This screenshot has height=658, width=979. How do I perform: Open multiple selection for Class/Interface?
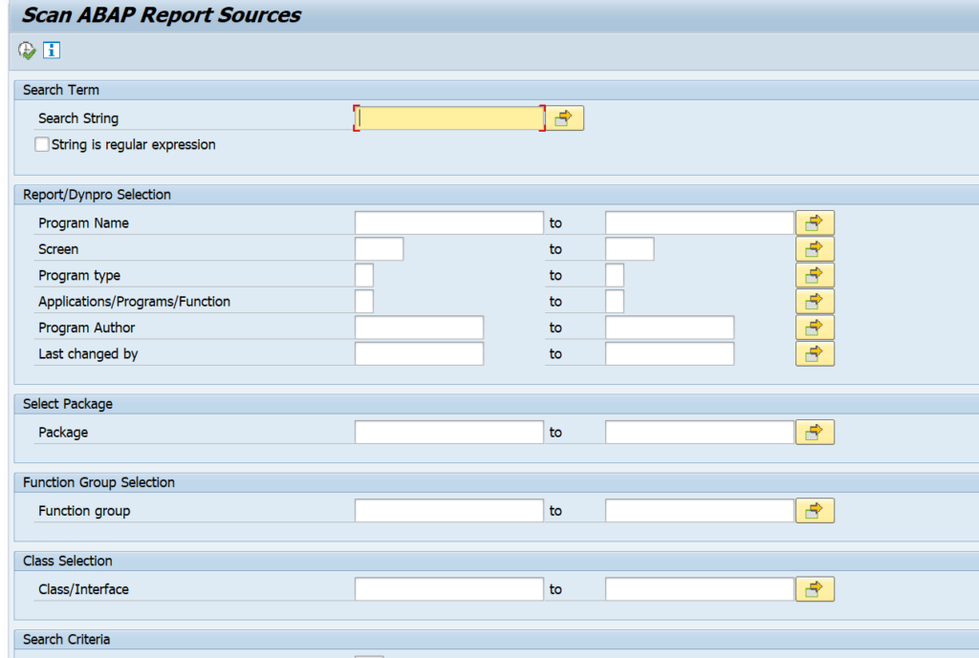coord(815,588)
